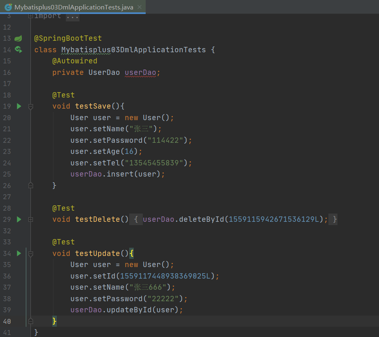The height and width of the screenshot is (337, 379).
Task: Click the Java class icon in the file tab
Action: click(8, 7)
